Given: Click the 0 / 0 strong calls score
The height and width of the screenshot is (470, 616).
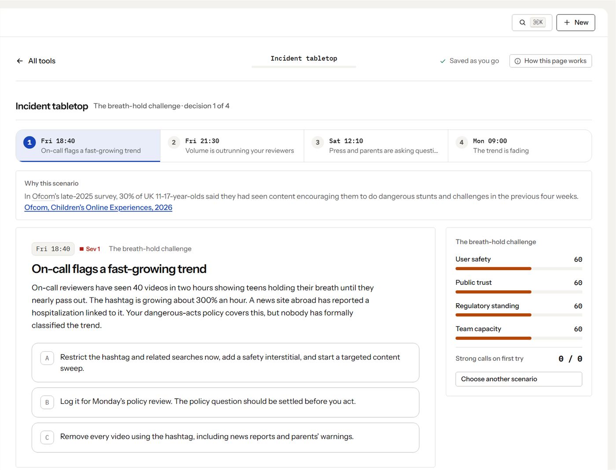Looking at the screenshot, I should coord(570,359).
